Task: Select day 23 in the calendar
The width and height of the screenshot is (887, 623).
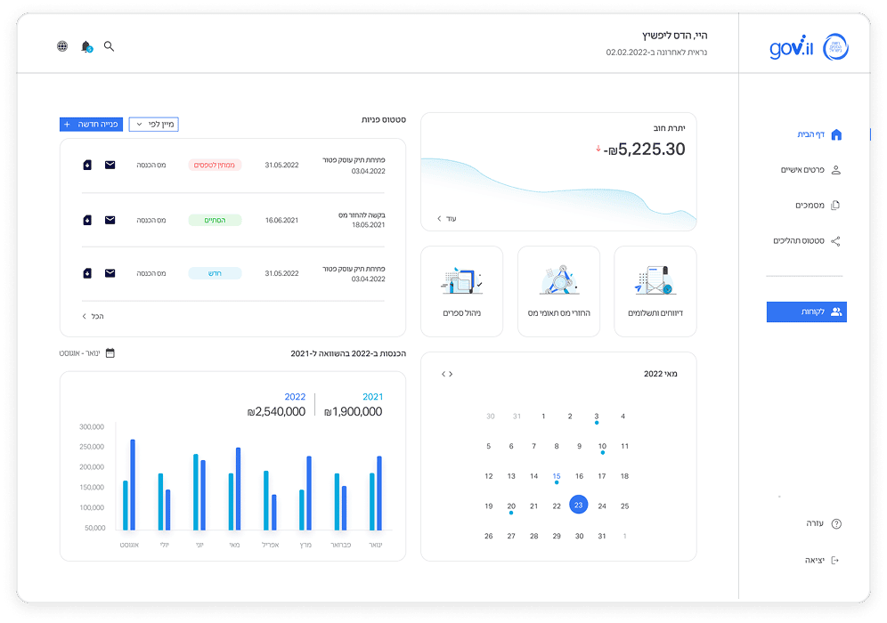Action: [578, 505]
